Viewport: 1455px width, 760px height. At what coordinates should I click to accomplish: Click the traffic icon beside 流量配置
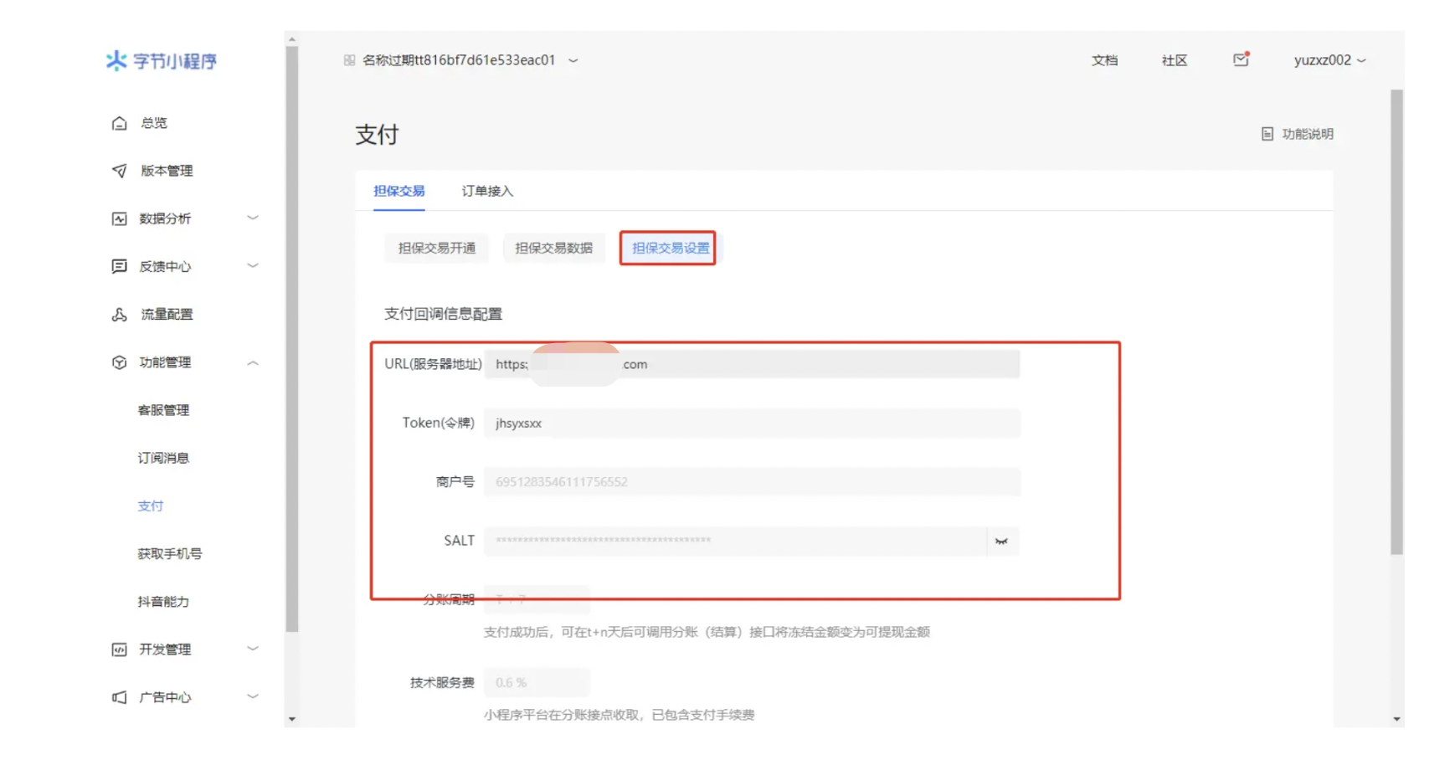(120, 315)
